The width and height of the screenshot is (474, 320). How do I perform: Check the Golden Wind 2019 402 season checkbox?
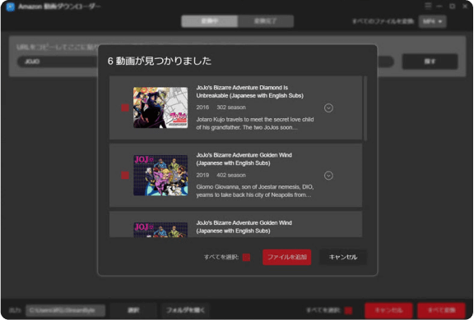click(125, 176)
